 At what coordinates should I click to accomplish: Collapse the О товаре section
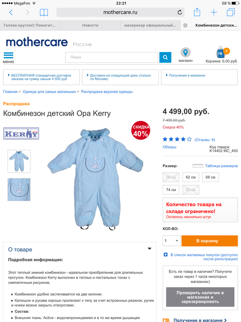(x=150, y=249)
